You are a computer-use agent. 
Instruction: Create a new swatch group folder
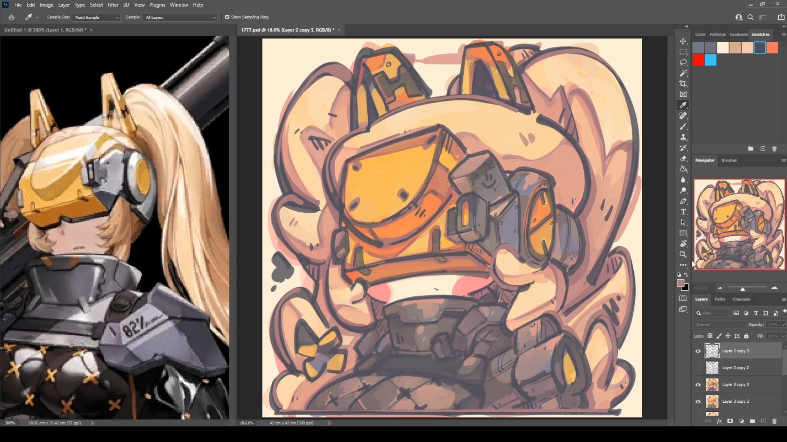coord(751,149)
